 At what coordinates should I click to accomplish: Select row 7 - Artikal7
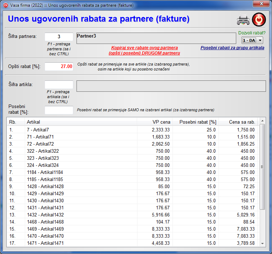[133, 130]
